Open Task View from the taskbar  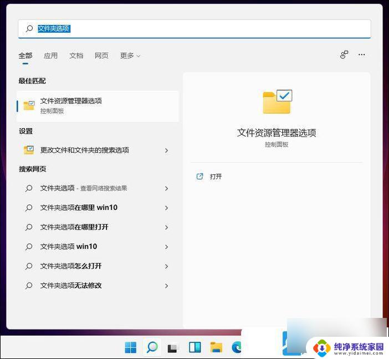pyautogui.click(x=173, y=348)
